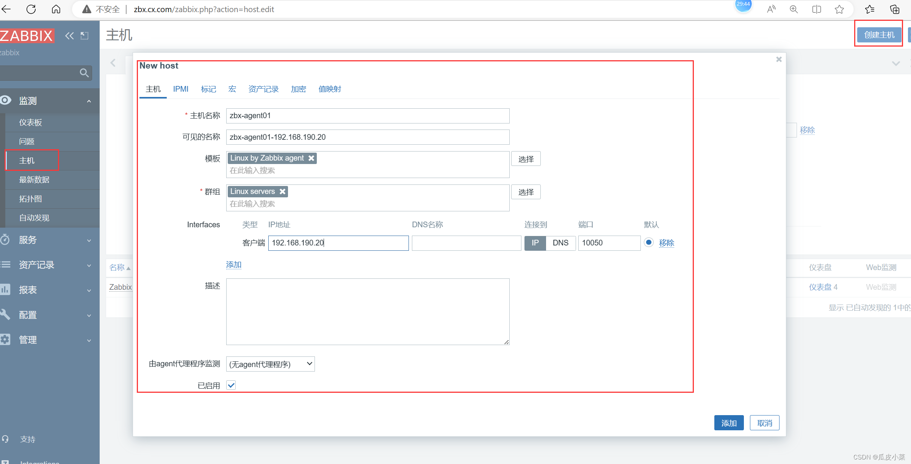This screenshot has height=464, width=911.
Task: Click the 配置 wrench icon
Action: (5, 314)
